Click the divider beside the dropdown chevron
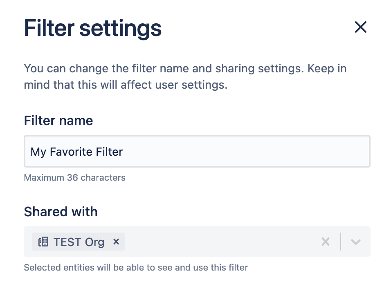Image resolution: width=391 pixels, height=291 pixels. (340, 242)
